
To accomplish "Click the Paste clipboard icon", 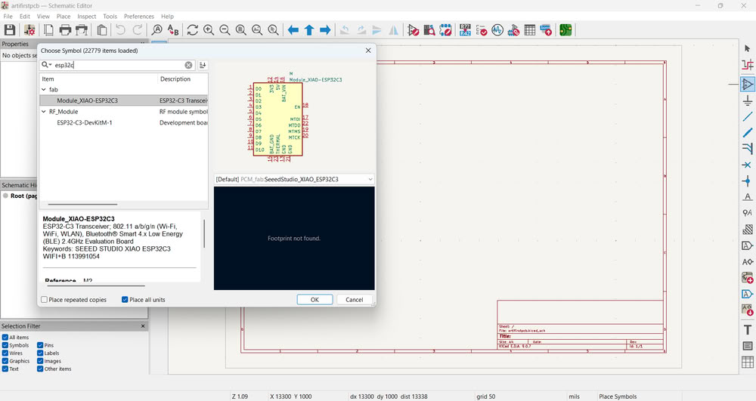I will [x=102, y=30].
